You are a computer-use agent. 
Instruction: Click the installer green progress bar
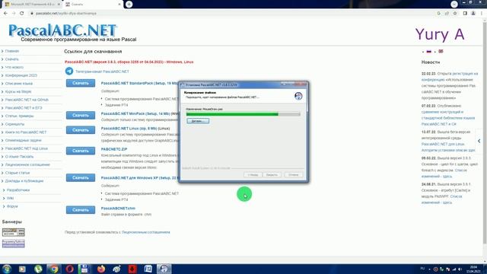pyautogui.click(x=243, y=114)
